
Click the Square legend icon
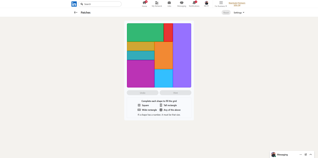139,105
